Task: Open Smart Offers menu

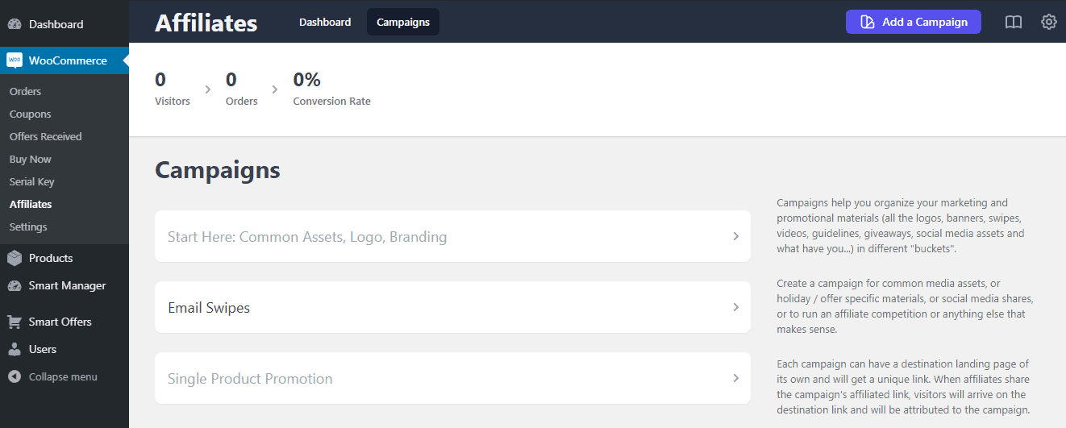Action: (65, 322)
